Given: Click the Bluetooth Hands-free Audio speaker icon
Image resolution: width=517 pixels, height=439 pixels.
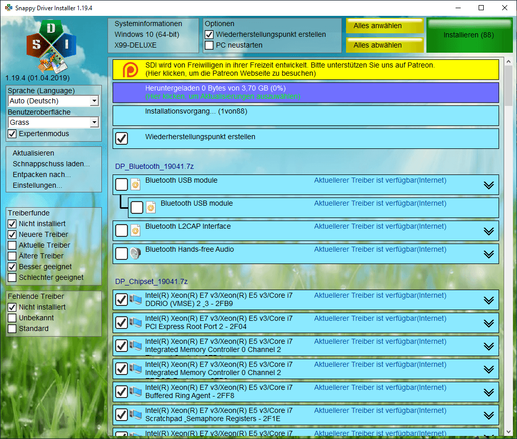Looking at the screenshot, I should 135,254.
